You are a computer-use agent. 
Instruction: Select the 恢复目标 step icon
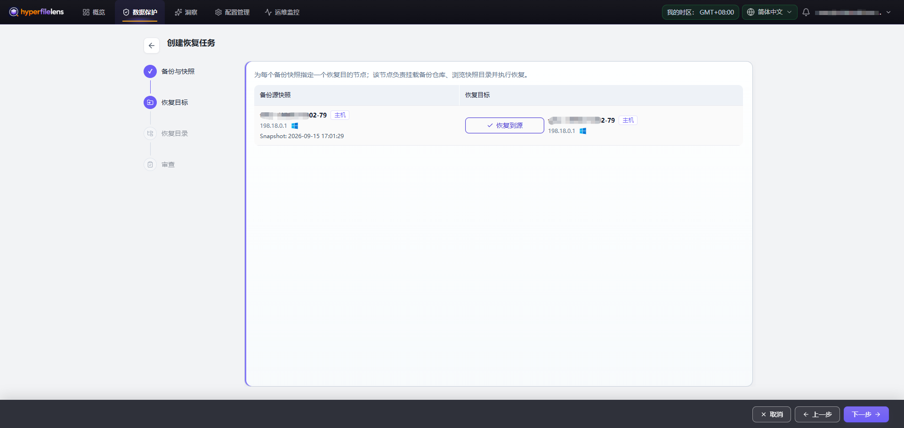click(x=150, y=102)
